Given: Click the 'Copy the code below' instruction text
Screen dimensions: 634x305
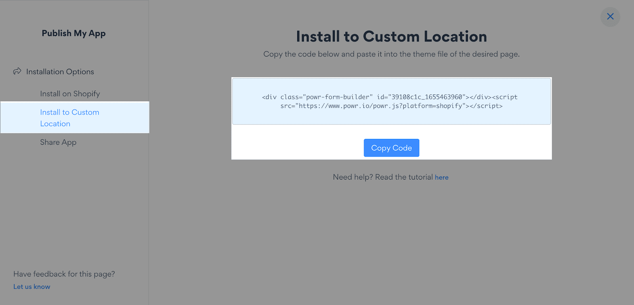Looking at the screenshot, I should (391, 54).
